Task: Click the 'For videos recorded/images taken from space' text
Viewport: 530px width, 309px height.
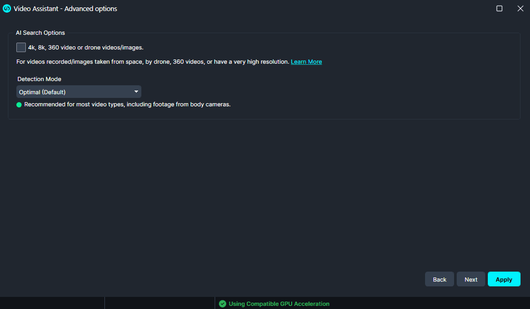Action: pyautogui.click(x=153, y=62)
